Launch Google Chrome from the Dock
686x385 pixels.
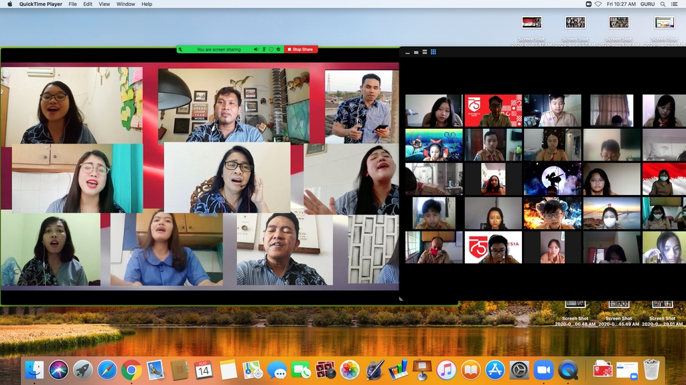click(131, 370)
